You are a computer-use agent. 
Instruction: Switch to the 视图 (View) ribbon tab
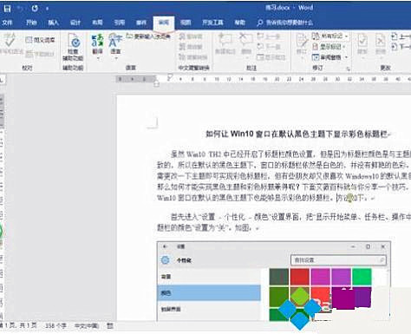click(x=186, y=23)
